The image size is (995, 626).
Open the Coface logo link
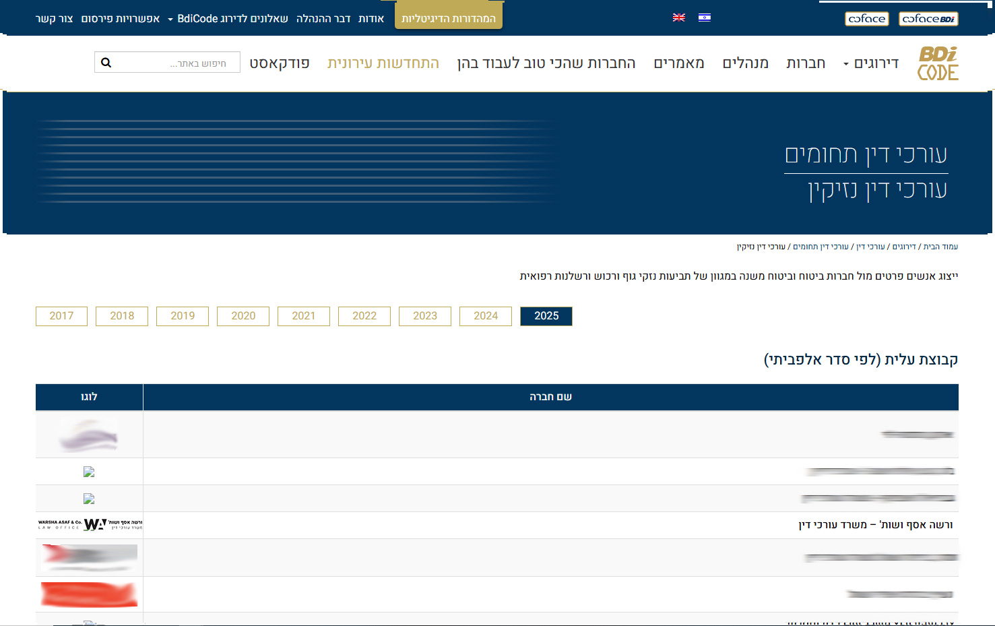[x=866, y=19]
